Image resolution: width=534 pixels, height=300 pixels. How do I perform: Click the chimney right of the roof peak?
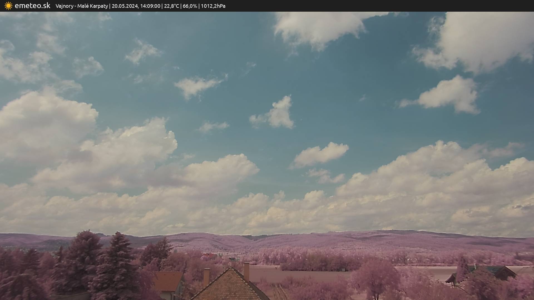click(246, 271)
